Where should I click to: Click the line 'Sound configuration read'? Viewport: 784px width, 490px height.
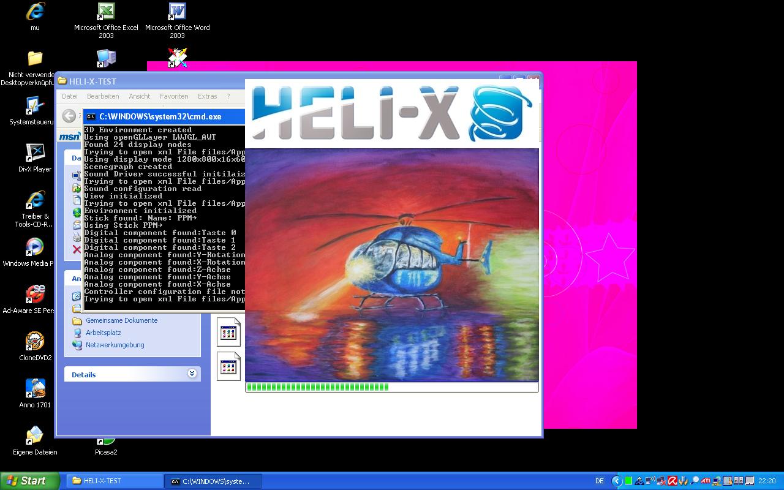pyautogui.click(x=143, y=189)
